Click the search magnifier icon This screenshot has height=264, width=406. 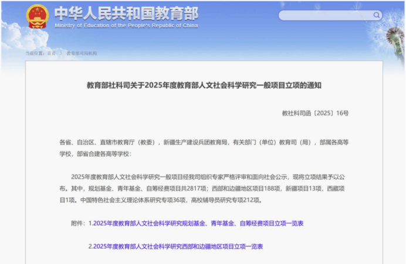click(x=376, y=15)
